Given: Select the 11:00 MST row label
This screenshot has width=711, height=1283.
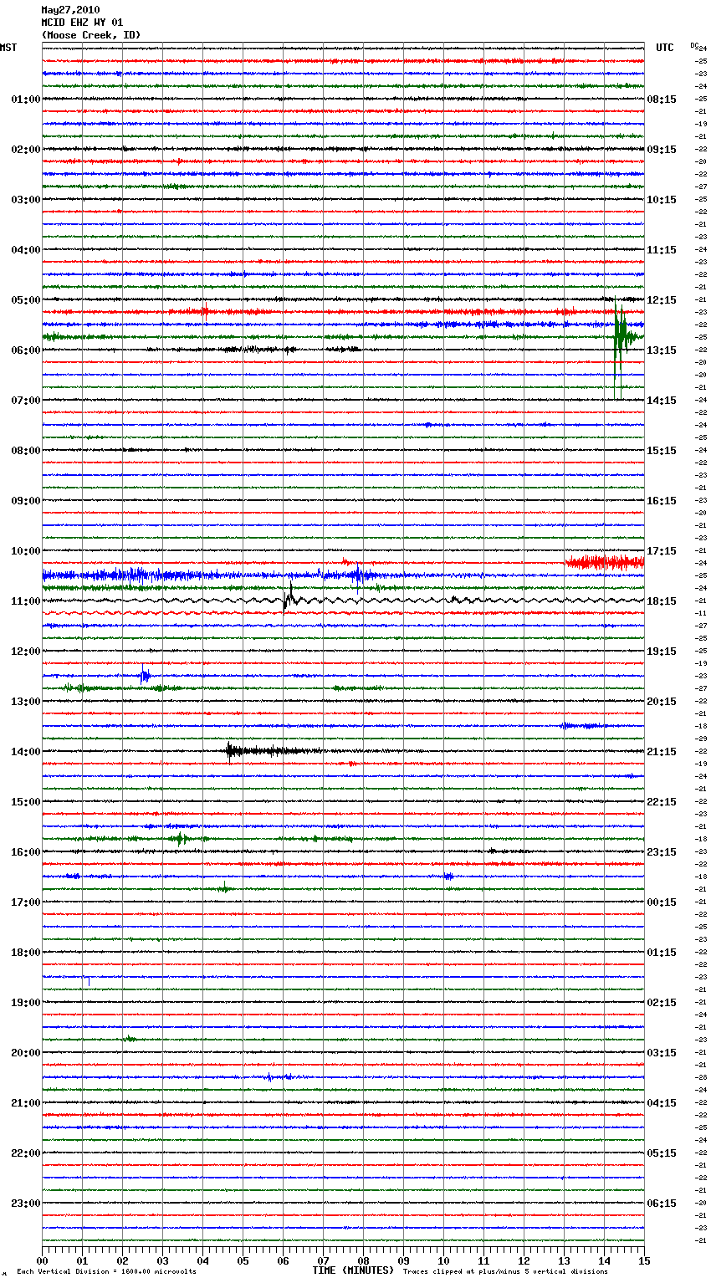Looking at the screenshot, I should tap(25, 601).
